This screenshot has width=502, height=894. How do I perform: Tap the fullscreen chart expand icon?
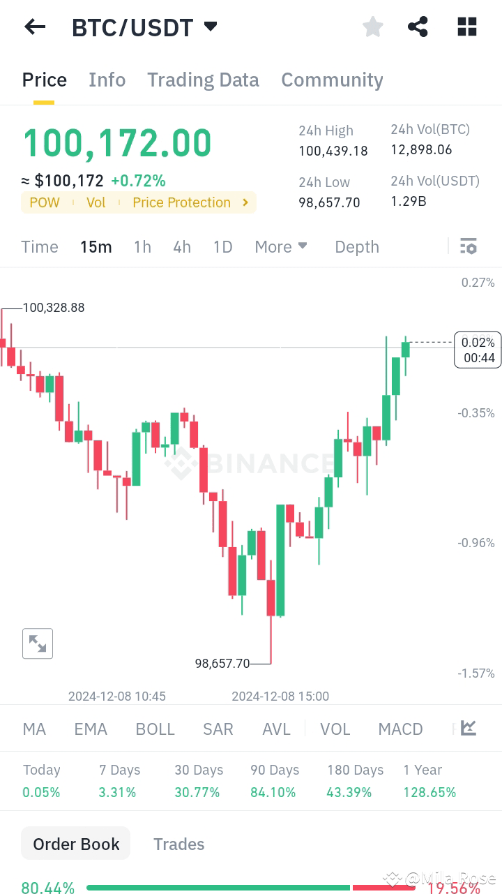tap(38, 643)
